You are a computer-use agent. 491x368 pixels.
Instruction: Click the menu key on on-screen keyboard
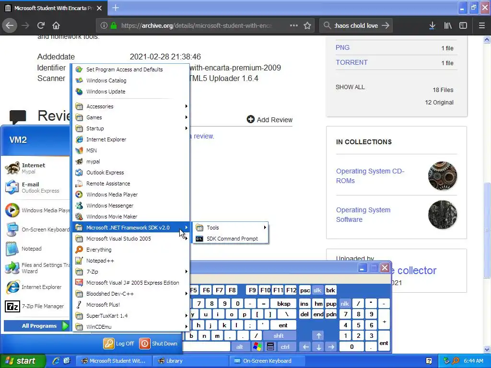pos(270,346)
